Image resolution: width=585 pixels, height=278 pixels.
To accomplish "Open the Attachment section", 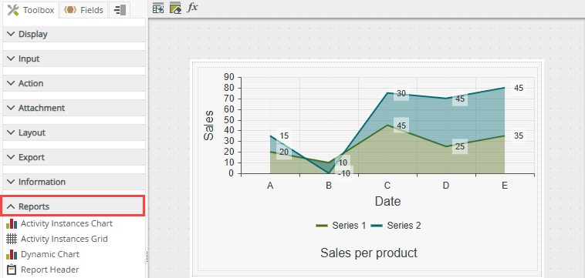I will pos(74,108).
